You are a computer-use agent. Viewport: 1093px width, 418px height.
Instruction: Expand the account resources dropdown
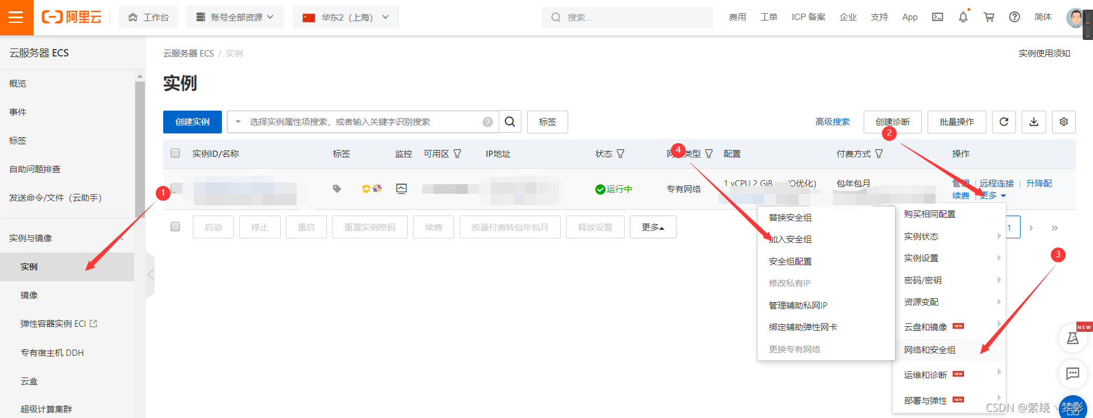235,17
